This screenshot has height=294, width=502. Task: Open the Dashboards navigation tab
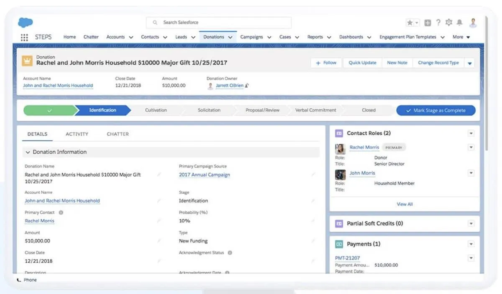[351, 37]
